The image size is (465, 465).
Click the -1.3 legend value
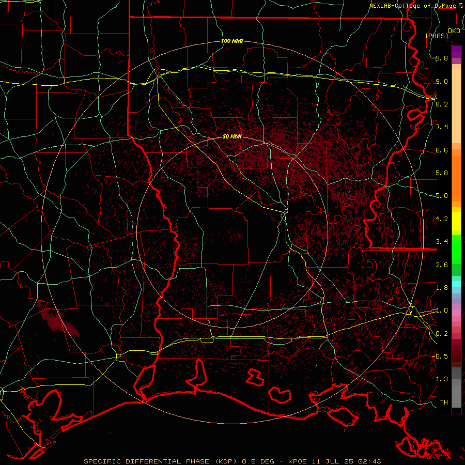pyautogui.click(x=440, y=379)
